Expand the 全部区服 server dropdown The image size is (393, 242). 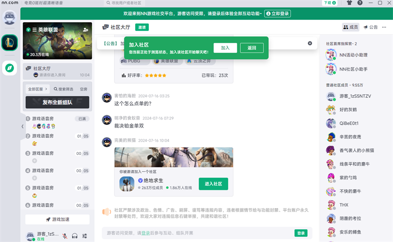click(38, 89)
